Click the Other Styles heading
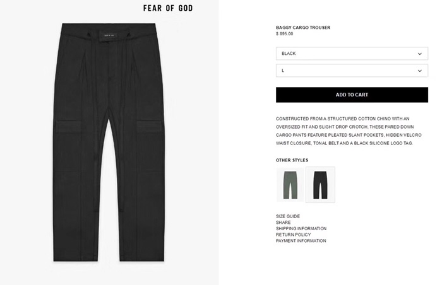Viewport: 442px width, 285px height. 292,160
